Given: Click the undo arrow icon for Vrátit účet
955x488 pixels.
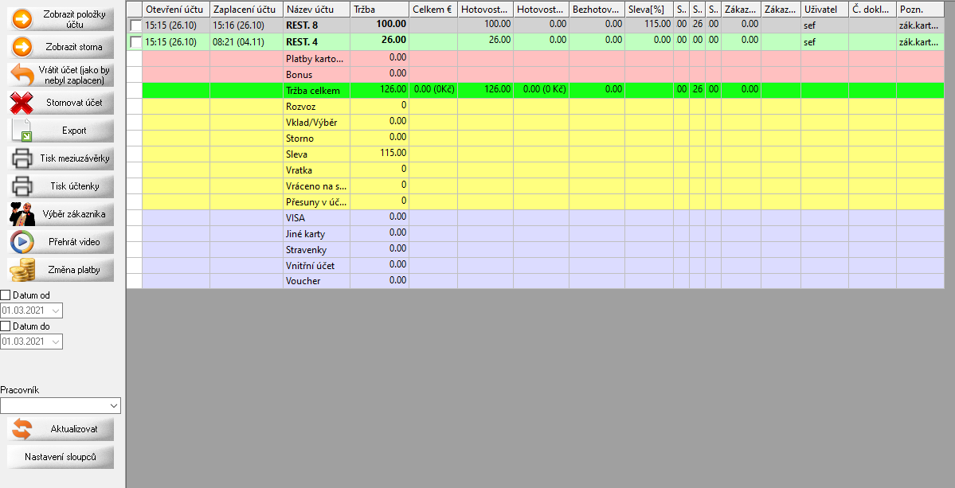Looking at the screenshot, I should (23, 76).
